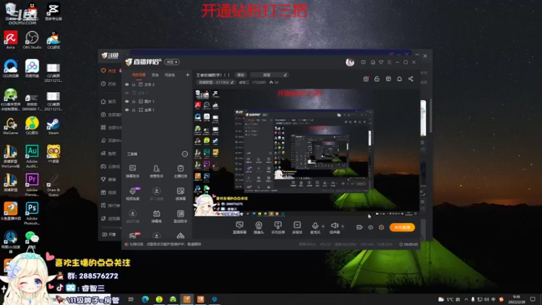Open Steam desktop shortcut

(54, 126)
